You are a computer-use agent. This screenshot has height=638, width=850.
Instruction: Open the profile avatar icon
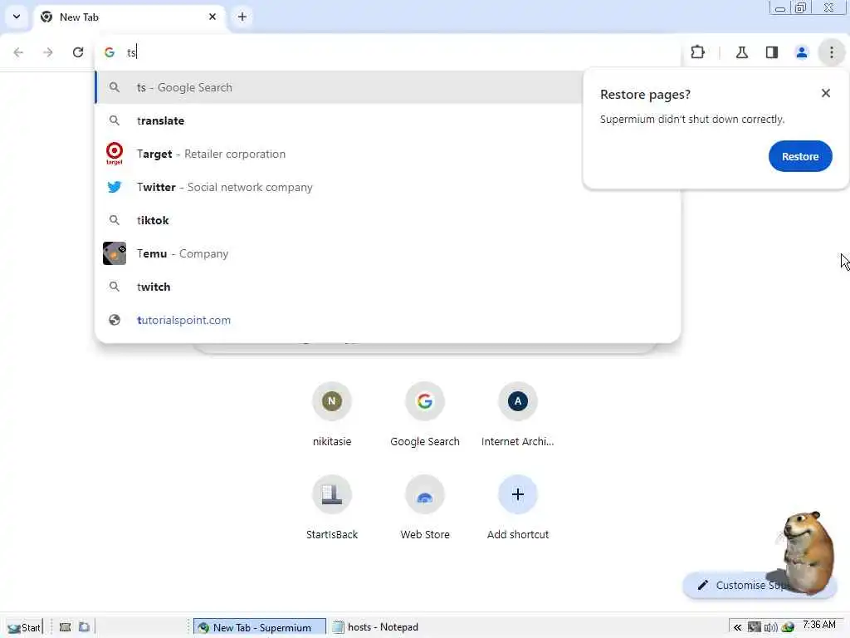[x=802, y=52]
